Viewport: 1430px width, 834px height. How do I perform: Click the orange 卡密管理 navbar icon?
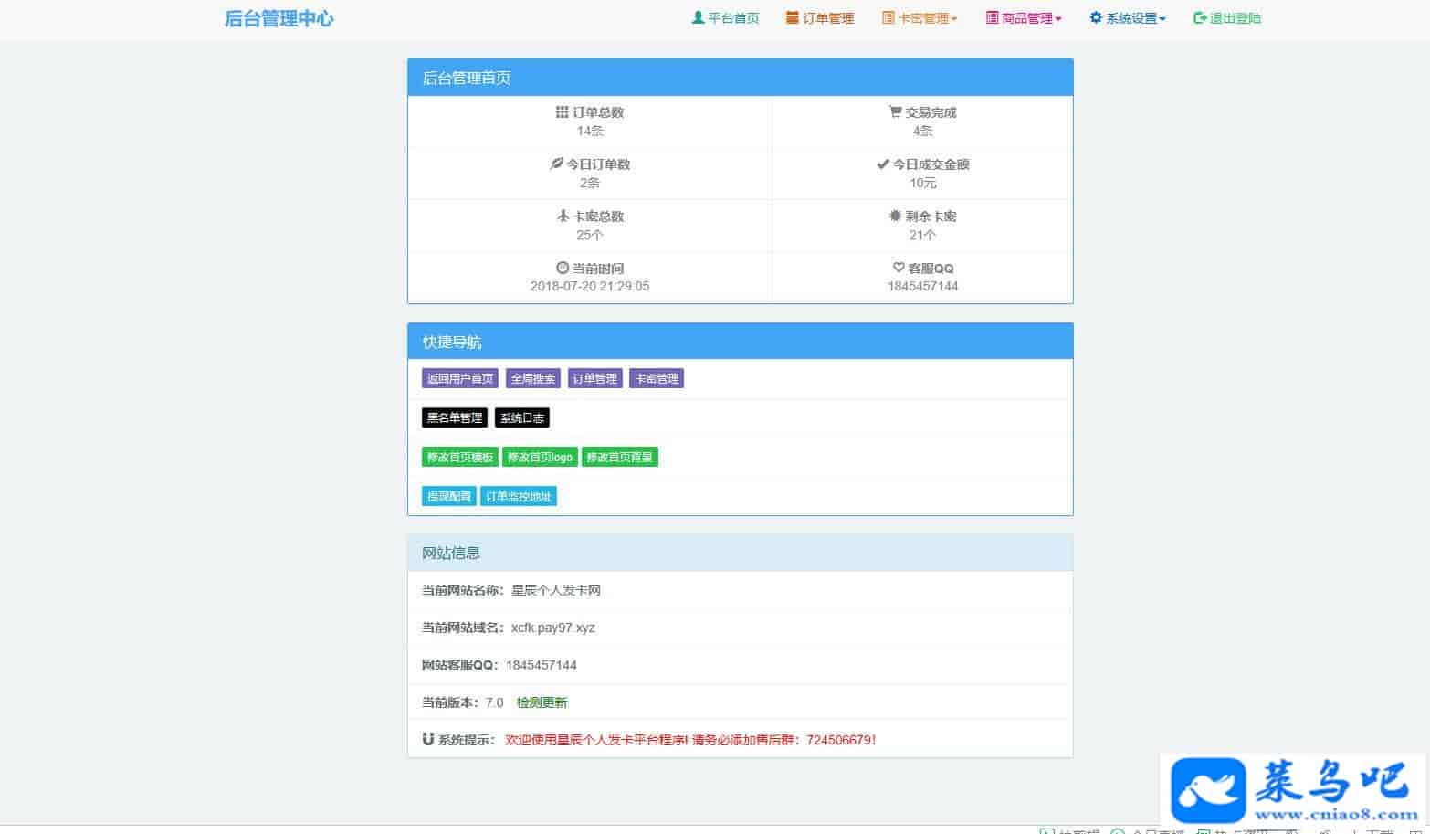point(888,17)
